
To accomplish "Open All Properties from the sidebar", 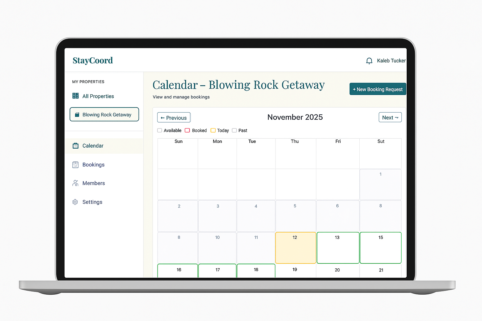I will click(98, 96).
